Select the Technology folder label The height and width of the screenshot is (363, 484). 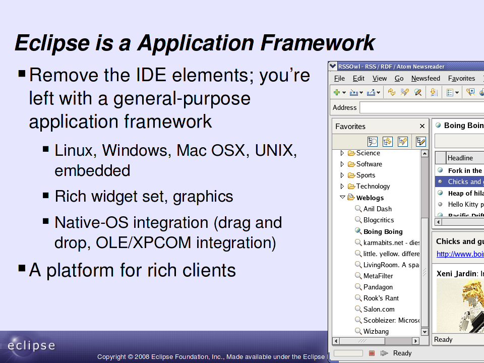[373, 187]
